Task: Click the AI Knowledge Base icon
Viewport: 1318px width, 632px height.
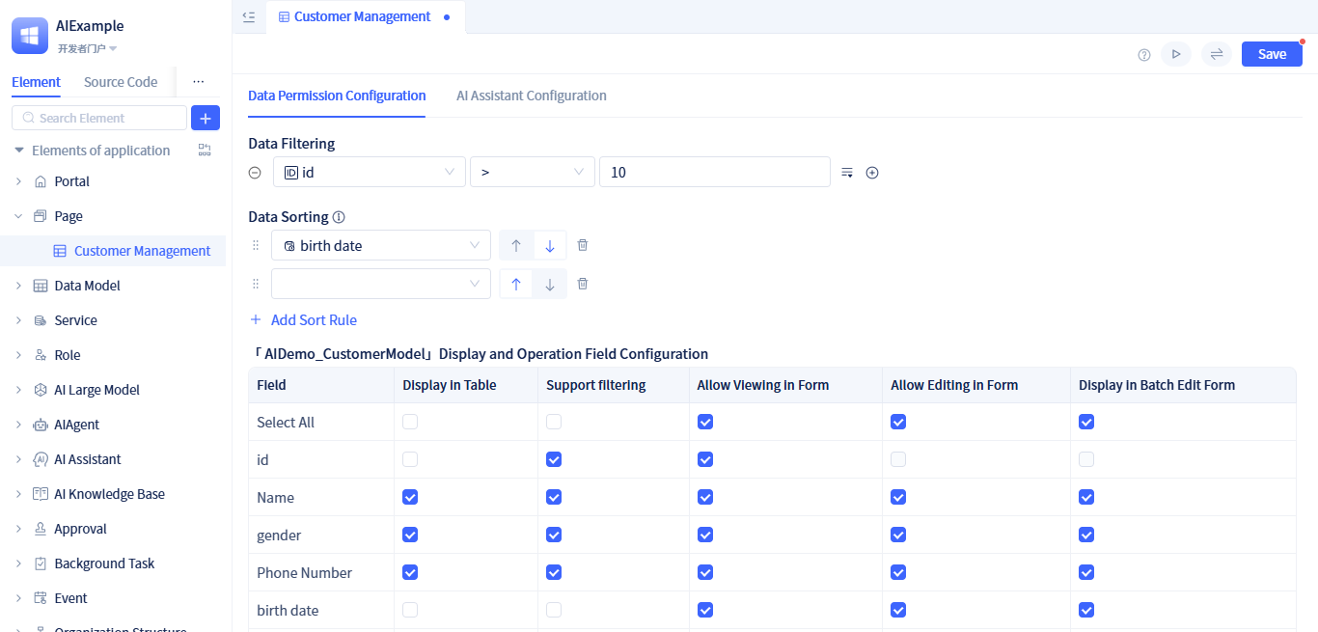Action: pyautogui.click(x=40, y=494)
